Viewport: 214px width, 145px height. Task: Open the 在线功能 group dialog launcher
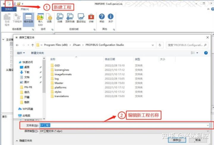click(95, 30)
